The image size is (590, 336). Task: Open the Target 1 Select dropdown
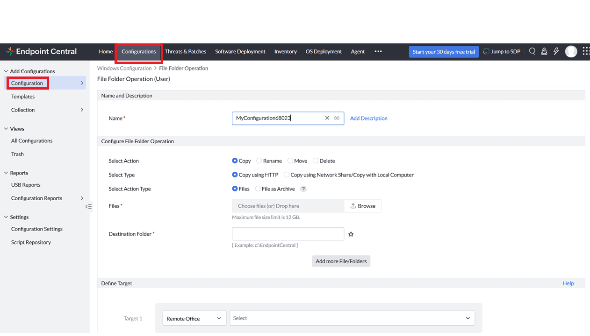point(352,318)
